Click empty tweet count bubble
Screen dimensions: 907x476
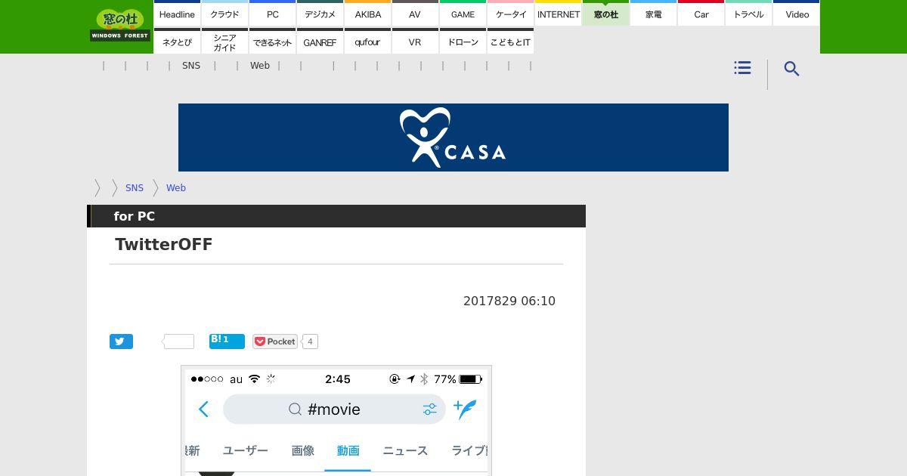coord(178,342)
